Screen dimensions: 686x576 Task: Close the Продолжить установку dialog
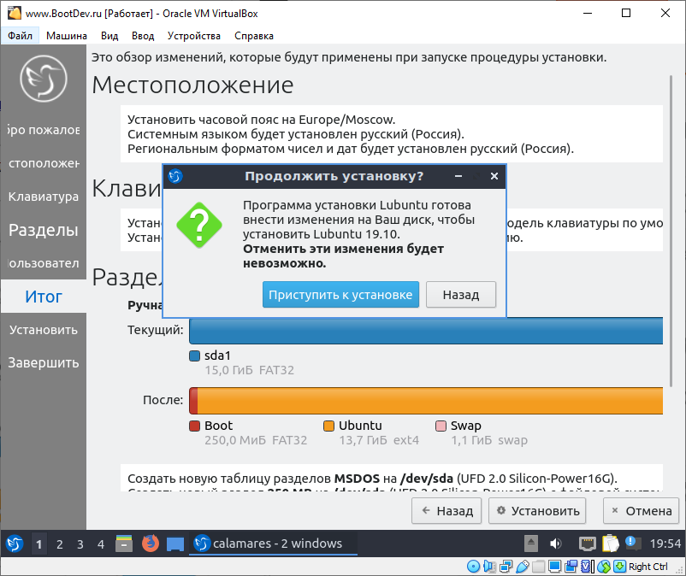(x=494, y=176)
